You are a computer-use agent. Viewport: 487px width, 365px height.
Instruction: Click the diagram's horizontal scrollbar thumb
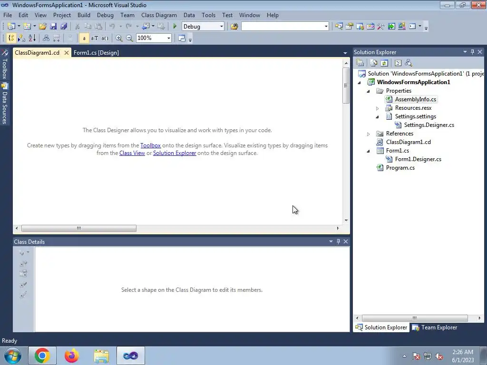[x=79, y=228]
